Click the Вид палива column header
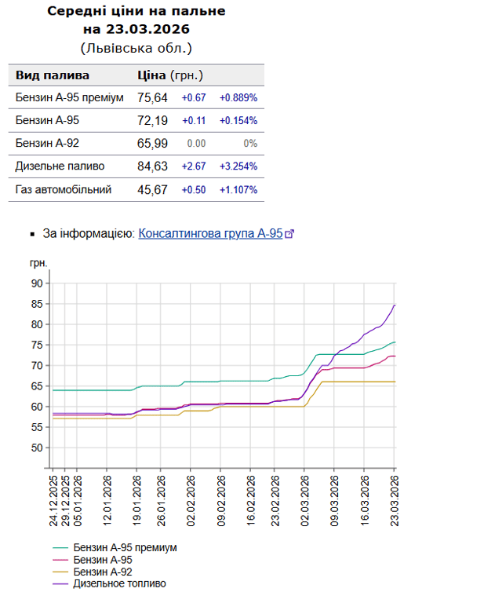Screen dimensions: 484x603 tap(53, 75)
